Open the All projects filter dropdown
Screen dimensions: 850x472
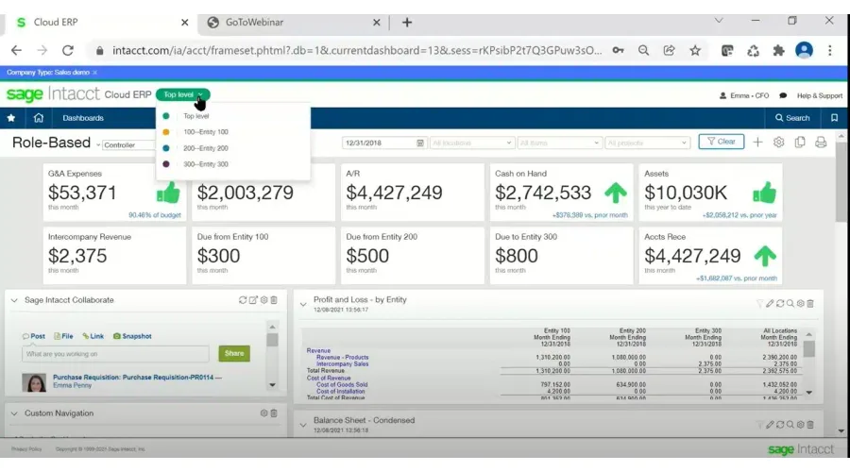(647, 143)
